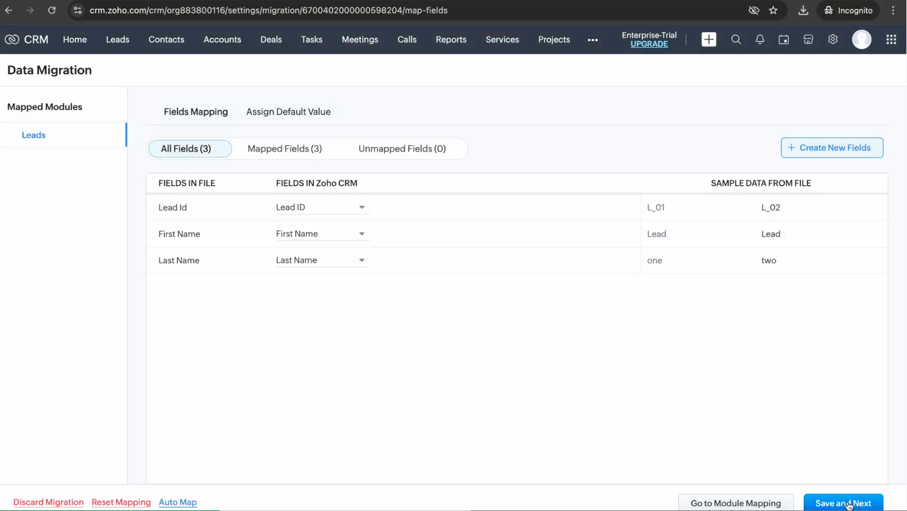The height and width of the screenshot is (511, 907).
Task: Filter by Mapped Fields (3)
Action: point(284,148)
